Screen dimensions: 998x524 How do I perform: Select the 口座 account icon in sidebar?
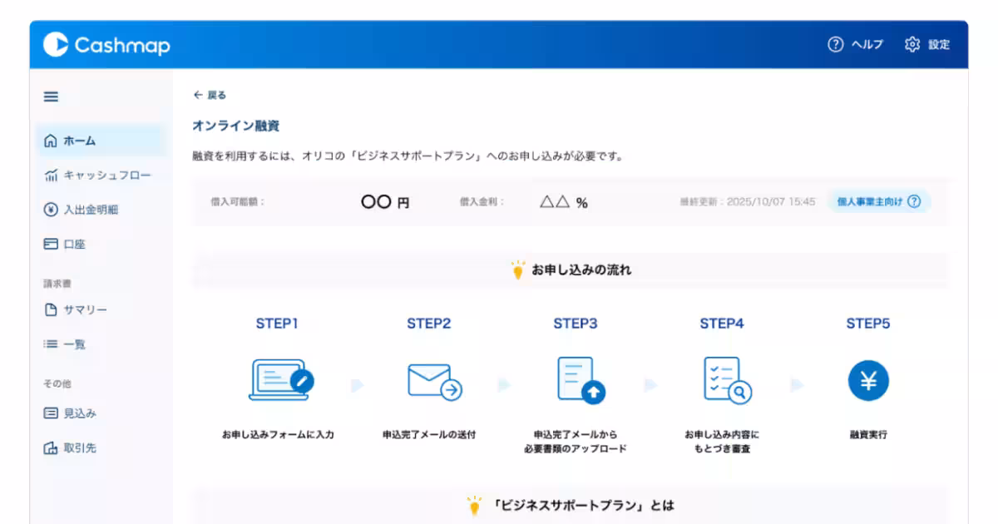point(50,244)
